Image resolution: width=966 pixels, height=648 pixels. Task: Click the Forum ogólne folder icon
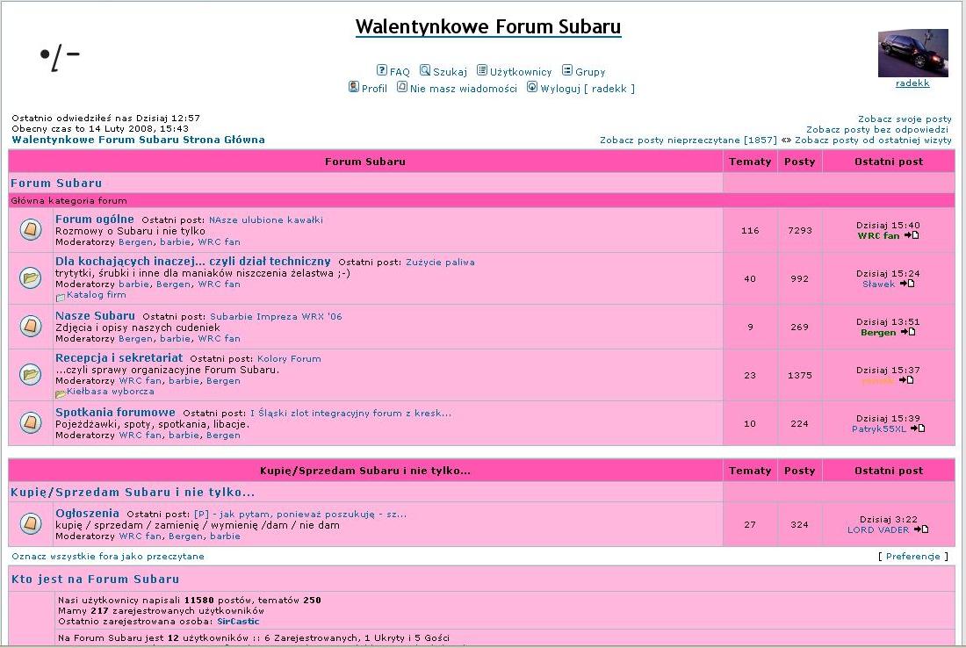[31, 230]
